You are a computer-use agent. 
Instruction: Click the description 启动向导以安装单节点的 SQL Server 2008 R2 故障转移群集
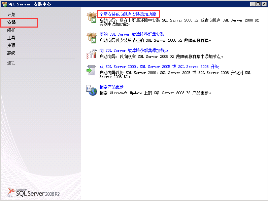click(x=155, y=40)
